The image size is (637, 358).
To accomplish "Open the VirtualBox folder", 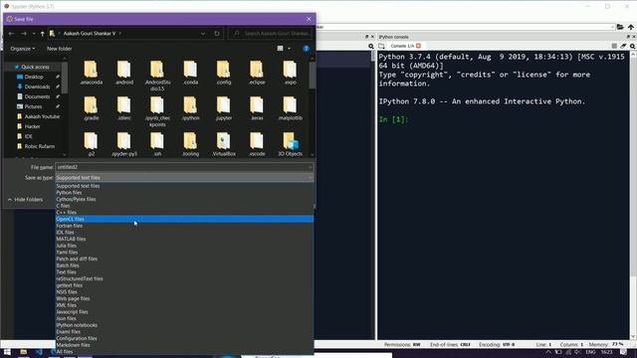I will click(x=223, y=144).
